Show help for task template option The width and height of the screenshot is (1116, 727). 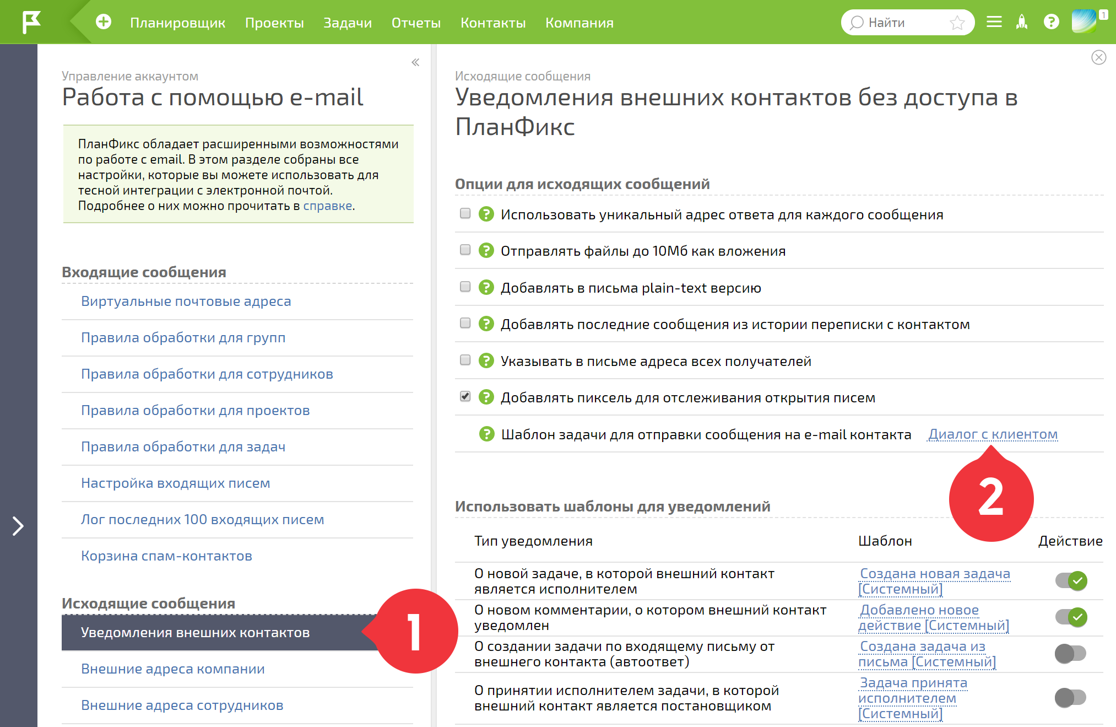486,434
